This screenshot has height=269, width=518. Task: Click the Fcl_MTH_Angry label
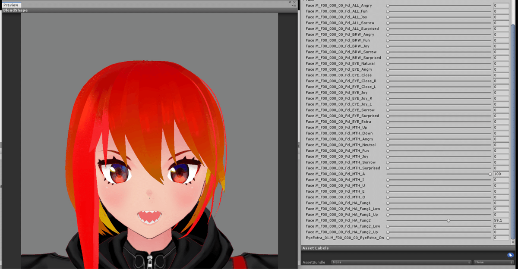(x=340, y=139)
